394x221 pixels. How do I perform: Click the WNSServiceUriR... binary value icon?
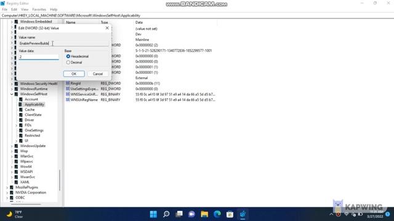point(68,94)
